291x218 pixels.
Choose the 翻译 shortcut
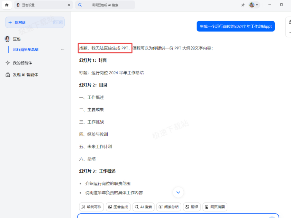pos(192,207)
